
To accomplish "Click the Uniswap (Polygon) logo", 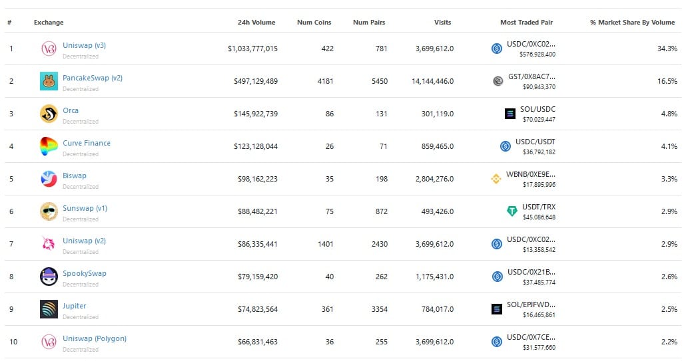I will pyautogui.click(x=49, y=342).
